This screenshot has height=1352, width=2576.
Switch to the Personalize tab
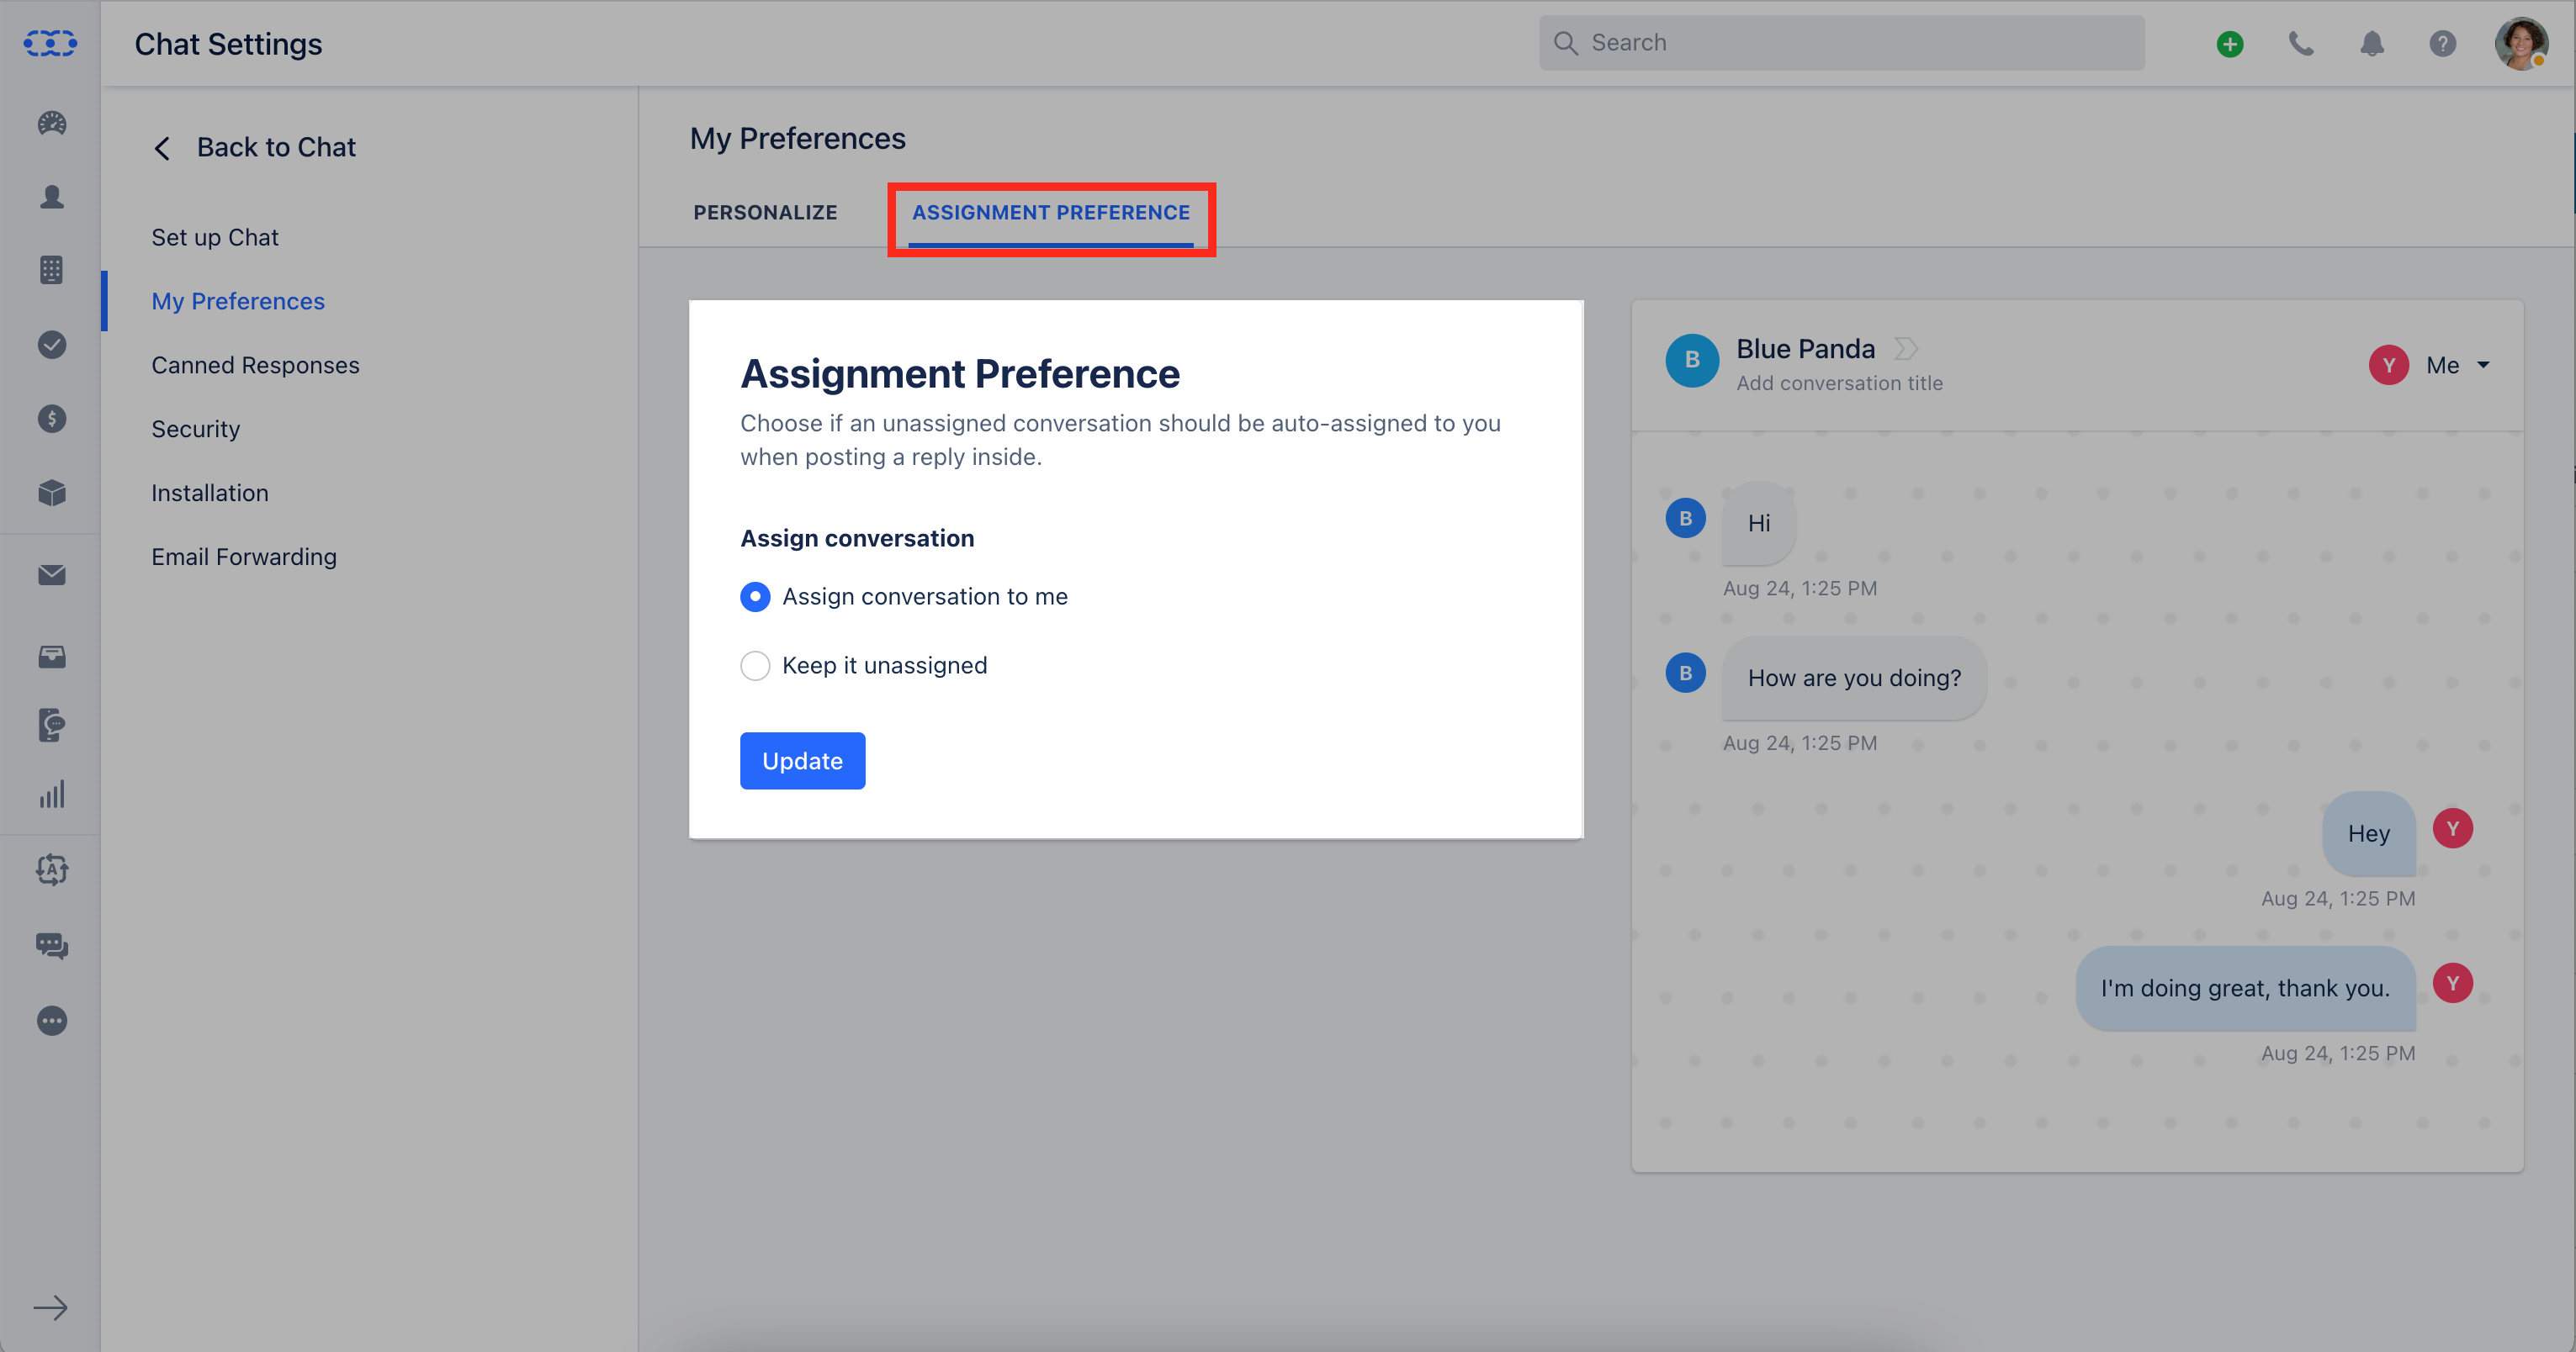(765, 213)
